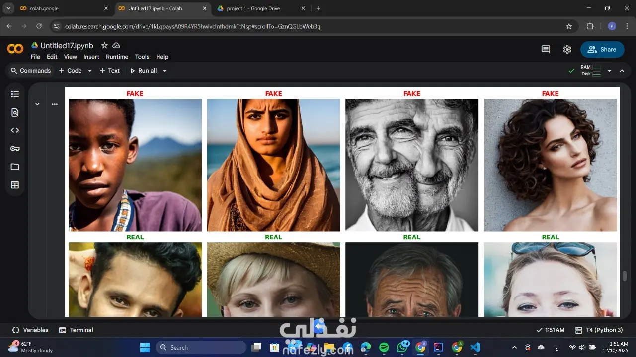The height and width of the screenshot is (357, 636).
Task: Open the Windows Start menu
Action: click(145, 347)
